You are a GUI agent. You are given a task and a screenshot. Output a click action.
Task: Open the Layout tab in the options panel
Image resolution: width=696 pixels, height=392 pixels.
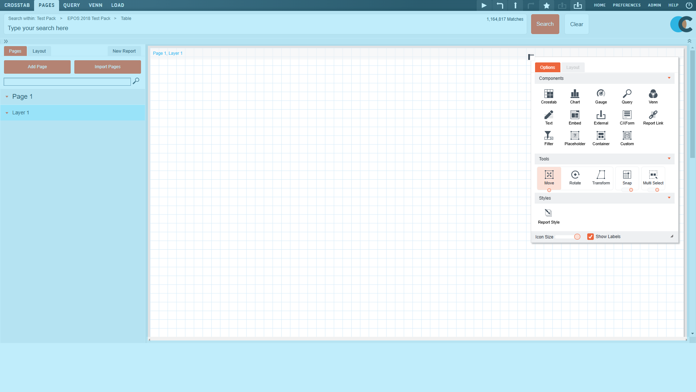pyautogui.click(x=572, y=67)
